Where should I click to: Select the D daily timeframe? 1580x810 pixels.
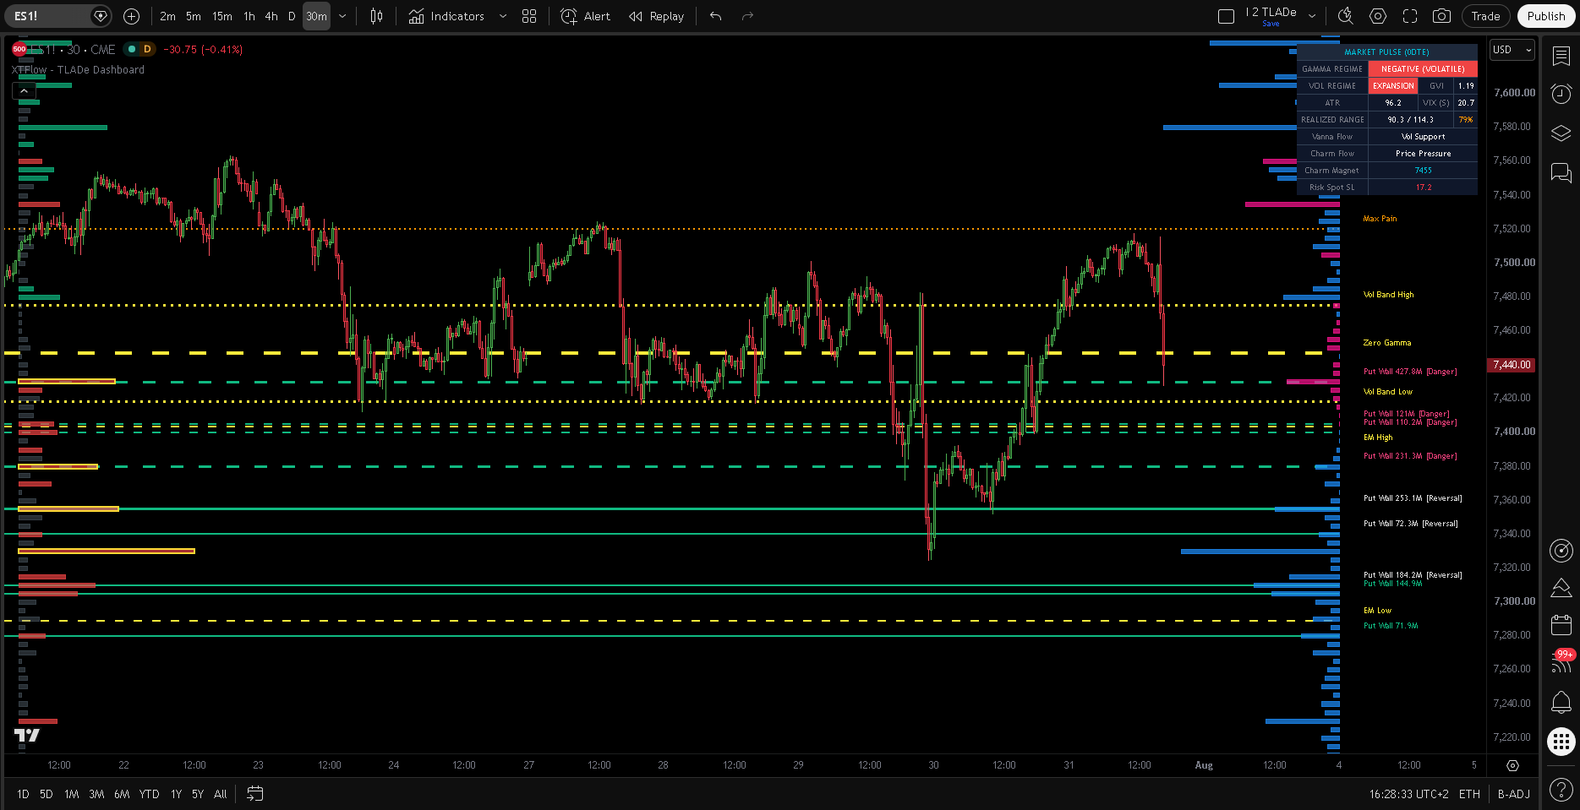(x=292, y=16)
